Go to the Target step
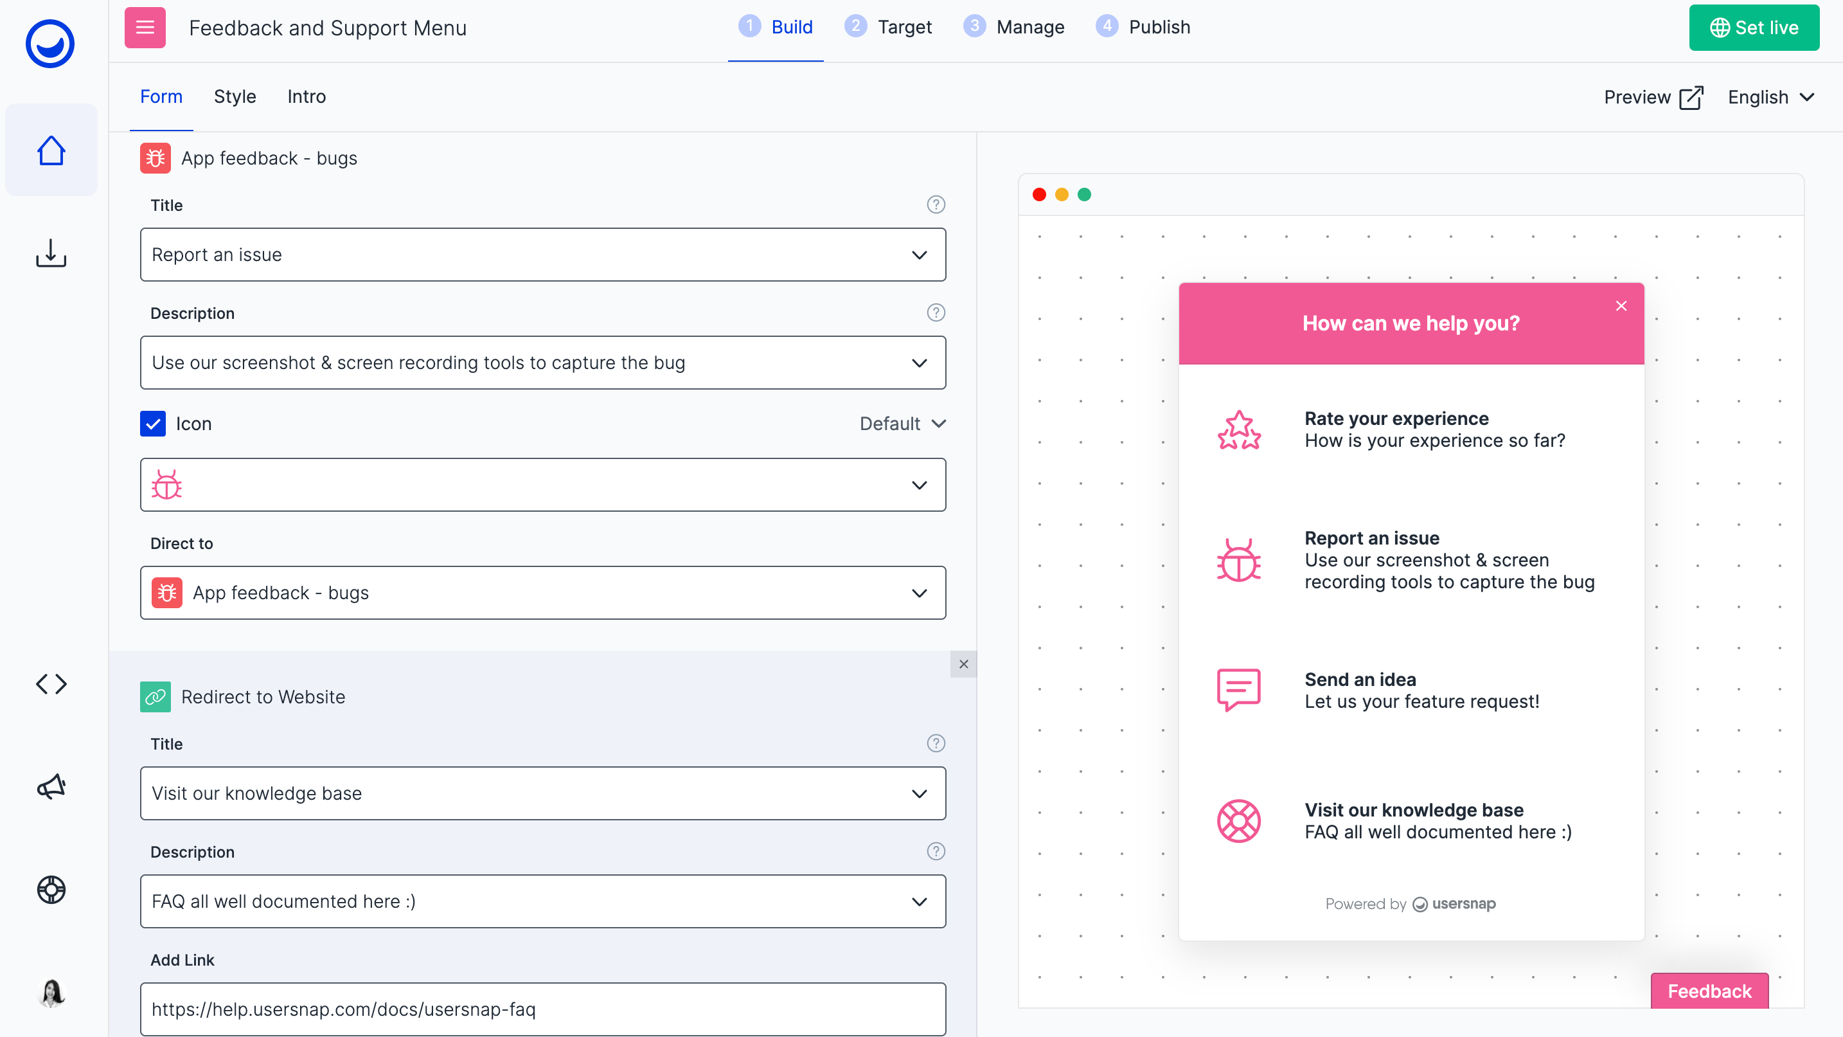 pos(889,27)
